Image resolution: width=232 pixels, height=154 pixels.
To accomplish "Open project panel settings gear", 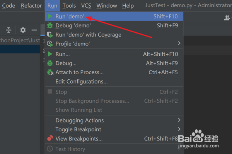I will tap(23, 30).
